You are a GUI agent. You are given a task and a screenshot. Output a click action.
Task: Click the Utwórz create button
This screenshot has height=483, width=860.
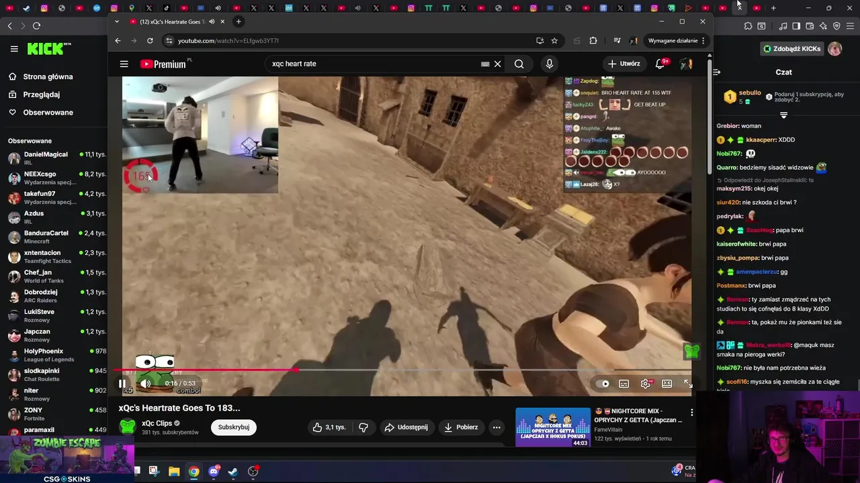[x=624, y=64]
